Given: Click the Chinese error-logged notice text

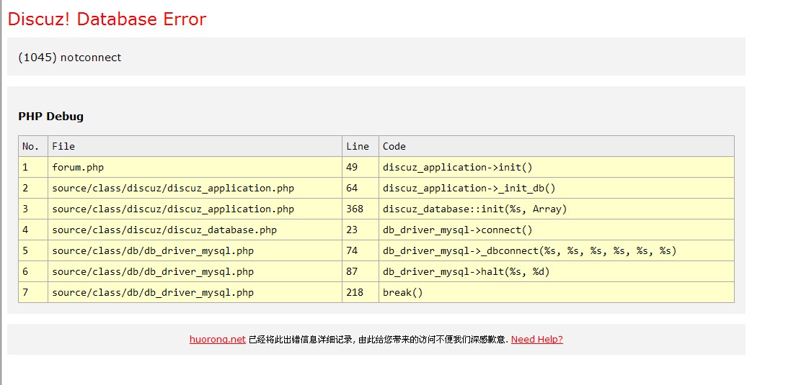Looking at the screenshot, I should [379, 340].
